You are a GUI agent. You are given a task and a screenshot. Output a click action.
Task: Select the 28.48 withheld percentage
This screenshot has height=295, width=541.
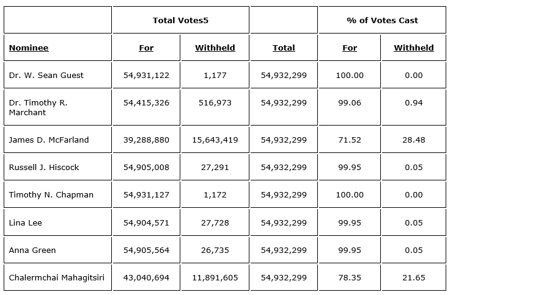(414, 140)
